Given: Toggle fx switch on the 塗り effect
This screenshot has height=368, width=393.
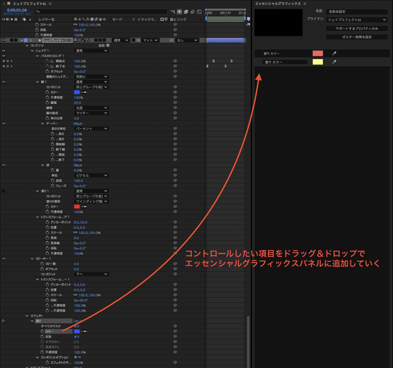Looking at the screenshot, I should (4, 321).
